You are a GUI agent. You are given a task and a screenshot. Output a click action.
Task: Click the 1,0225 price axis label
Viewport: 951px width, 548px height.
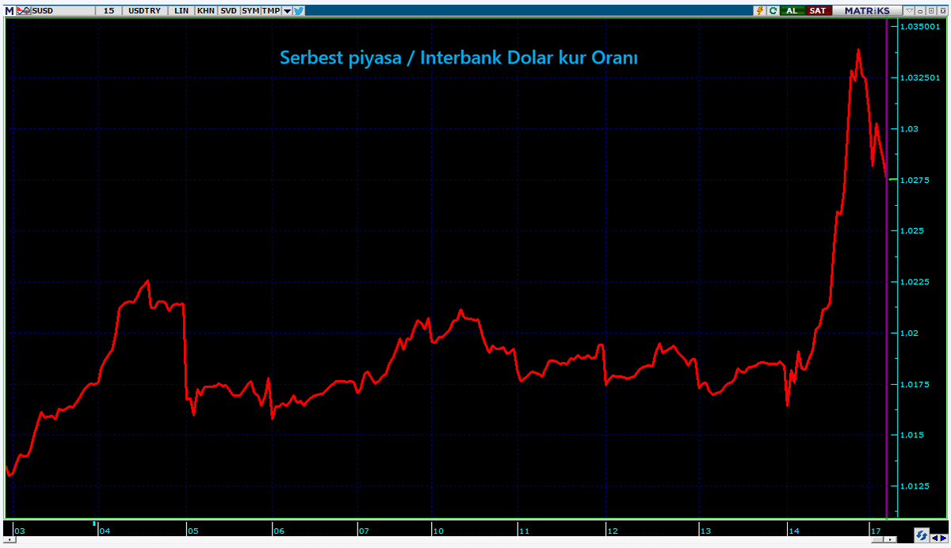(x=914, y=282)
